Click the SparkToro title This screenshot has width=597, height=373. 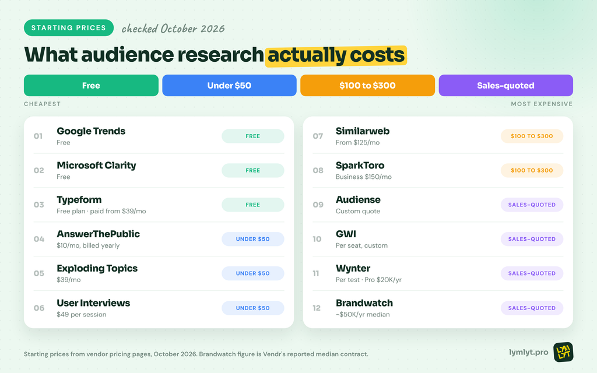360,166
